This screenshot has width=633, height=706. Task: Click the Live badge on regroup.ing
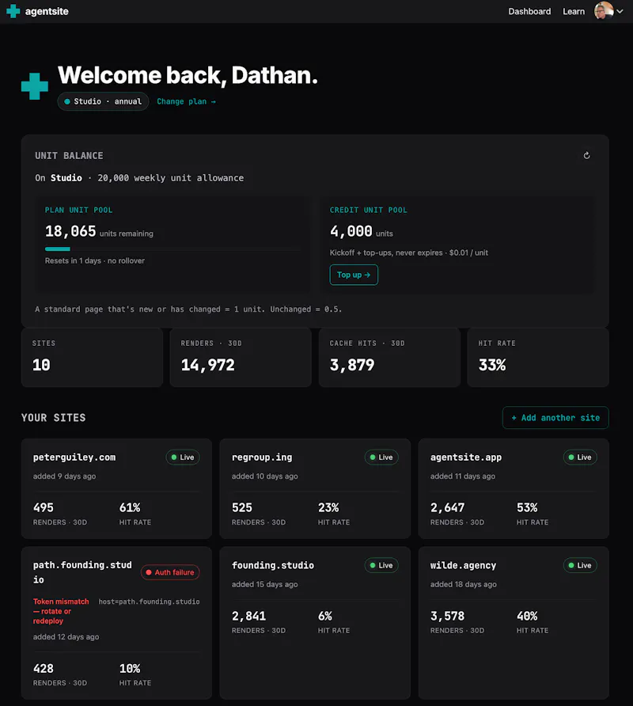click(x=381, y=457)
